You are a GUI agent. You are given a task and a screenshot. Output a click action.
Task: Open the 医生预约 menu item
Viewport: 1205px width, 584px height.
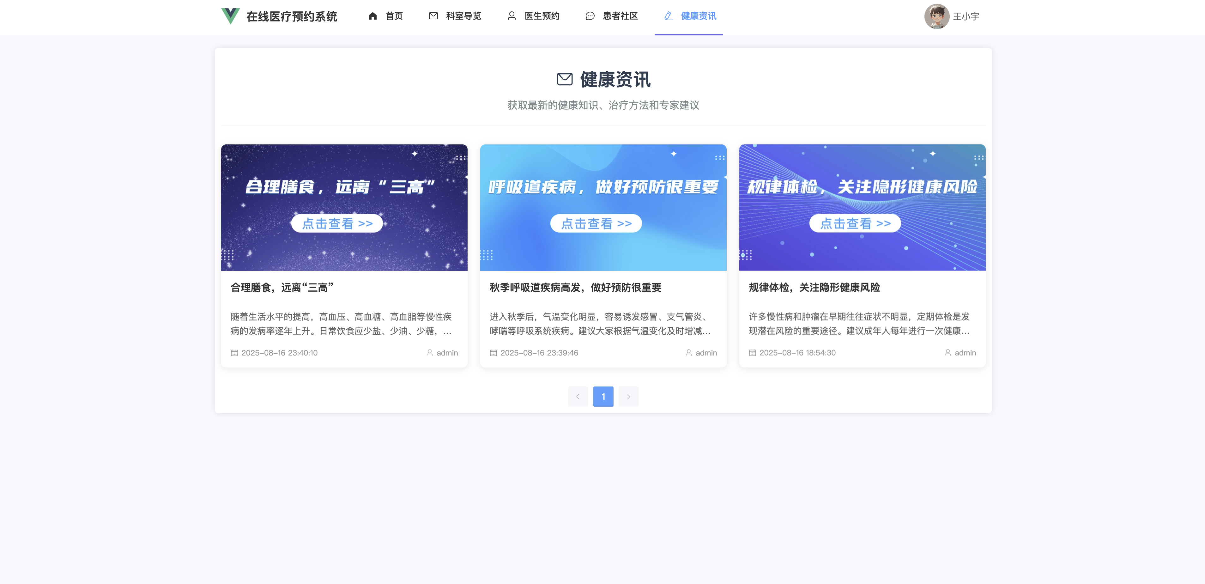(542, 16)
